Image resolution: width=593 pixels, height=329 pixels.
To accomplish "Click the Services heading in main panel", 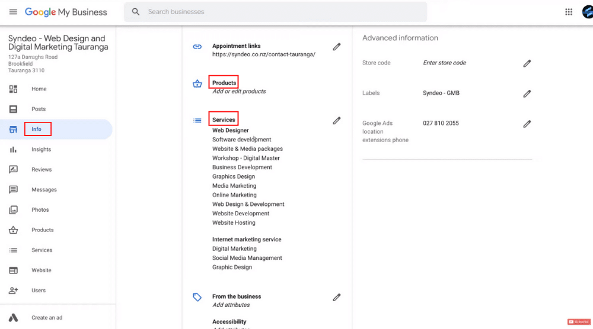I will point(224,120).
